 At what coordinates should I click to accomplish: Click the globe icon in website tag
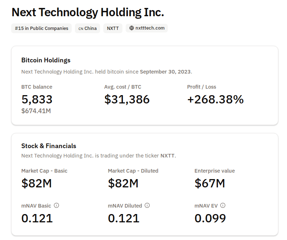(131, 28)
